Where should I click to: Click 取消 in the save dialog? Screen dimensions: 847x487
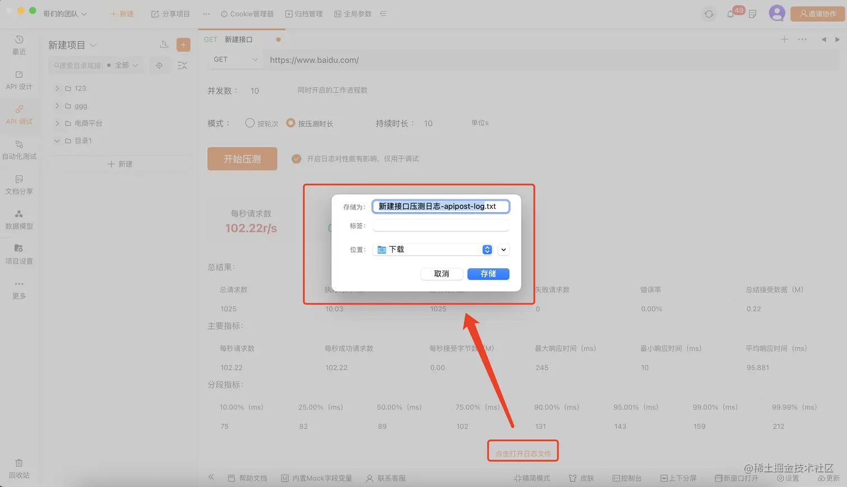click(441, 274)
